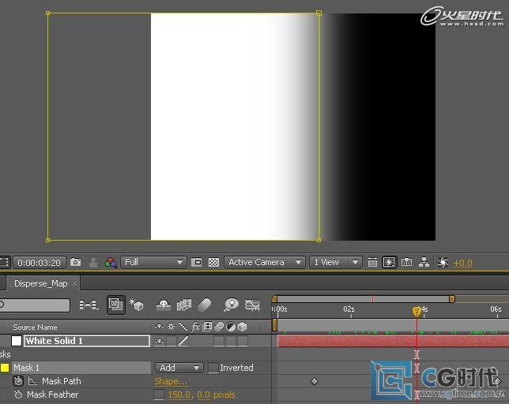Toggle the Collapse switch box on White Solid 1
The height and width of the screenshot is (404, 509).
pyautogui.click(x=172, y=341)
